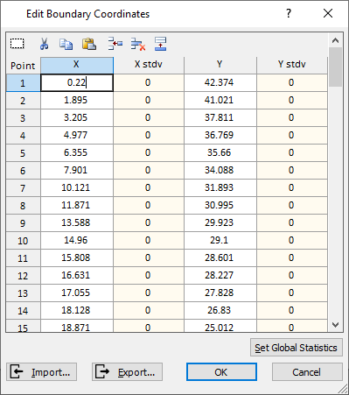
Task: Click the Y cell with value 36.769
Action: 220,135
